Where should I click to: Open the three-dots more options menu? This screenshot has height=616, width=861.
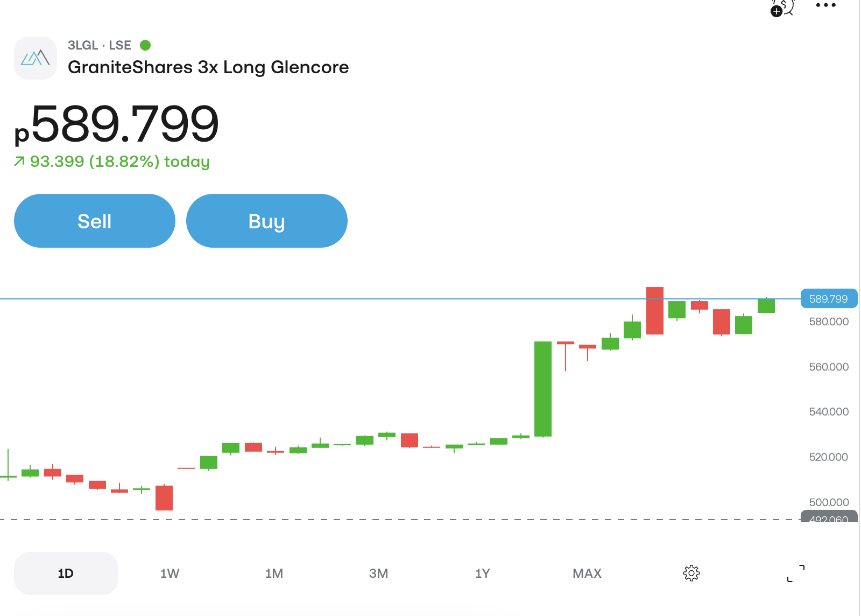(825, 5)
